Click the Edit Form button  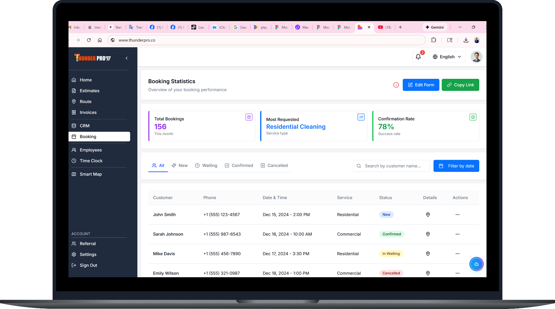tap(421, 85)
